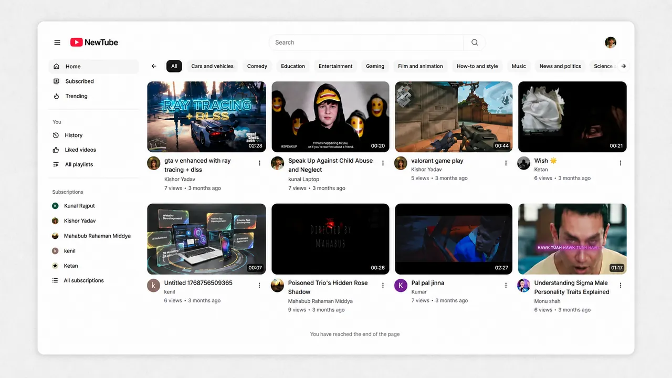Open options menu for valorant game play

pos(506,163)
